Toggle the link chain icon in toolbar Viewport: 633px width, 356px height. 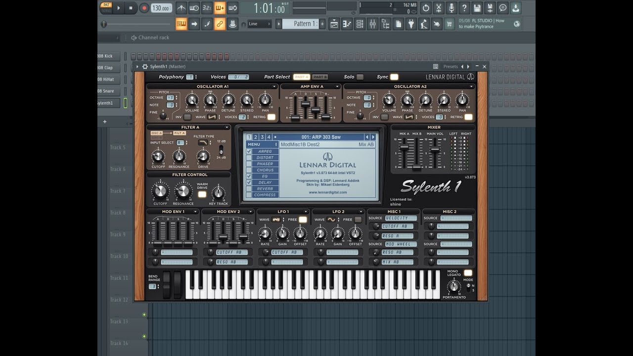click(220, 24)
